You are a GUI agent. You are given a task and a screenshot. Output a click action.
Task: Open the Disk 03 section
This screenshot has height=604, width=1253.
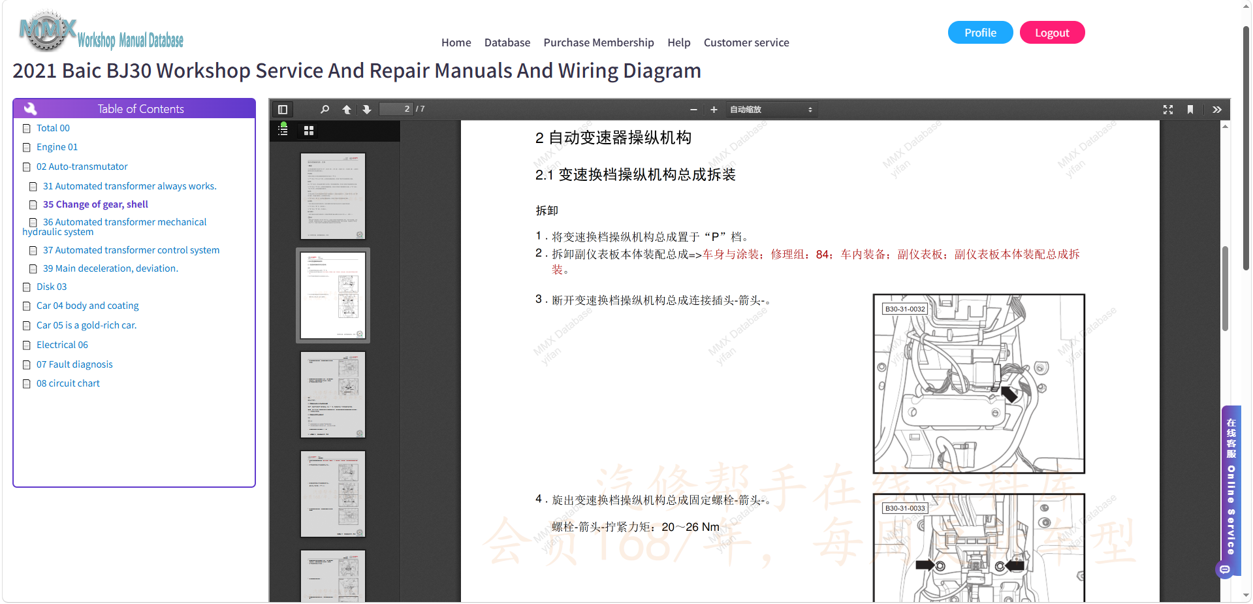pyautogui.click(x=52, y=287)
